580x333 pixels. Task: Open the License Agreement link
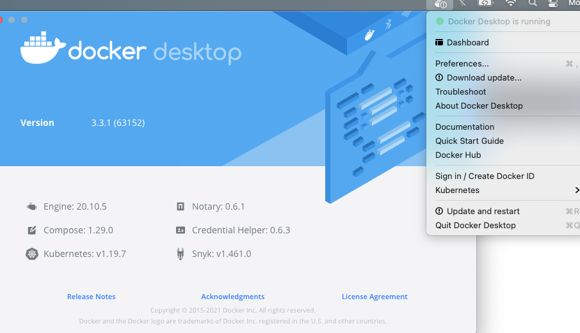click(x=375, y=297)
